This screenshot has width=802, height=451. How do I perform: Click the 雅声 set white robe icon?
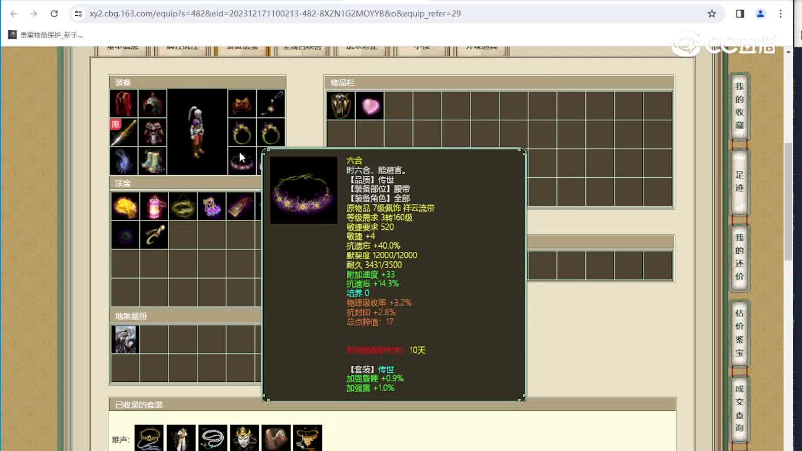point(181,438)
